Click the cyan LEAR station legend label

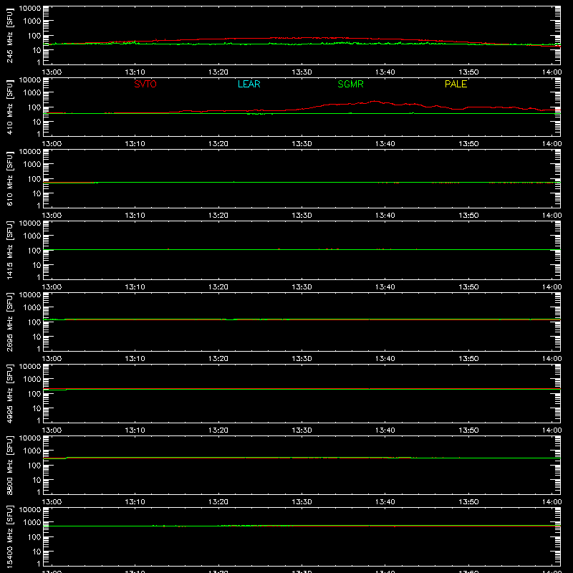pos(249,84)
